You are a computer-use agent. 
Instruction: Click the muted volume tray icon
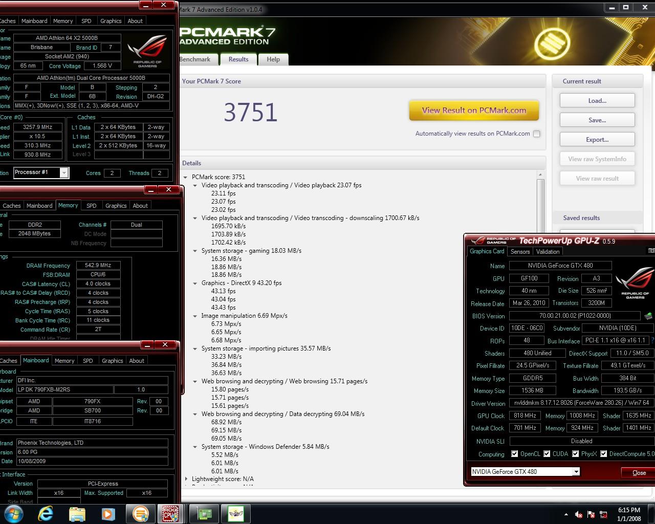pos(579,514)
